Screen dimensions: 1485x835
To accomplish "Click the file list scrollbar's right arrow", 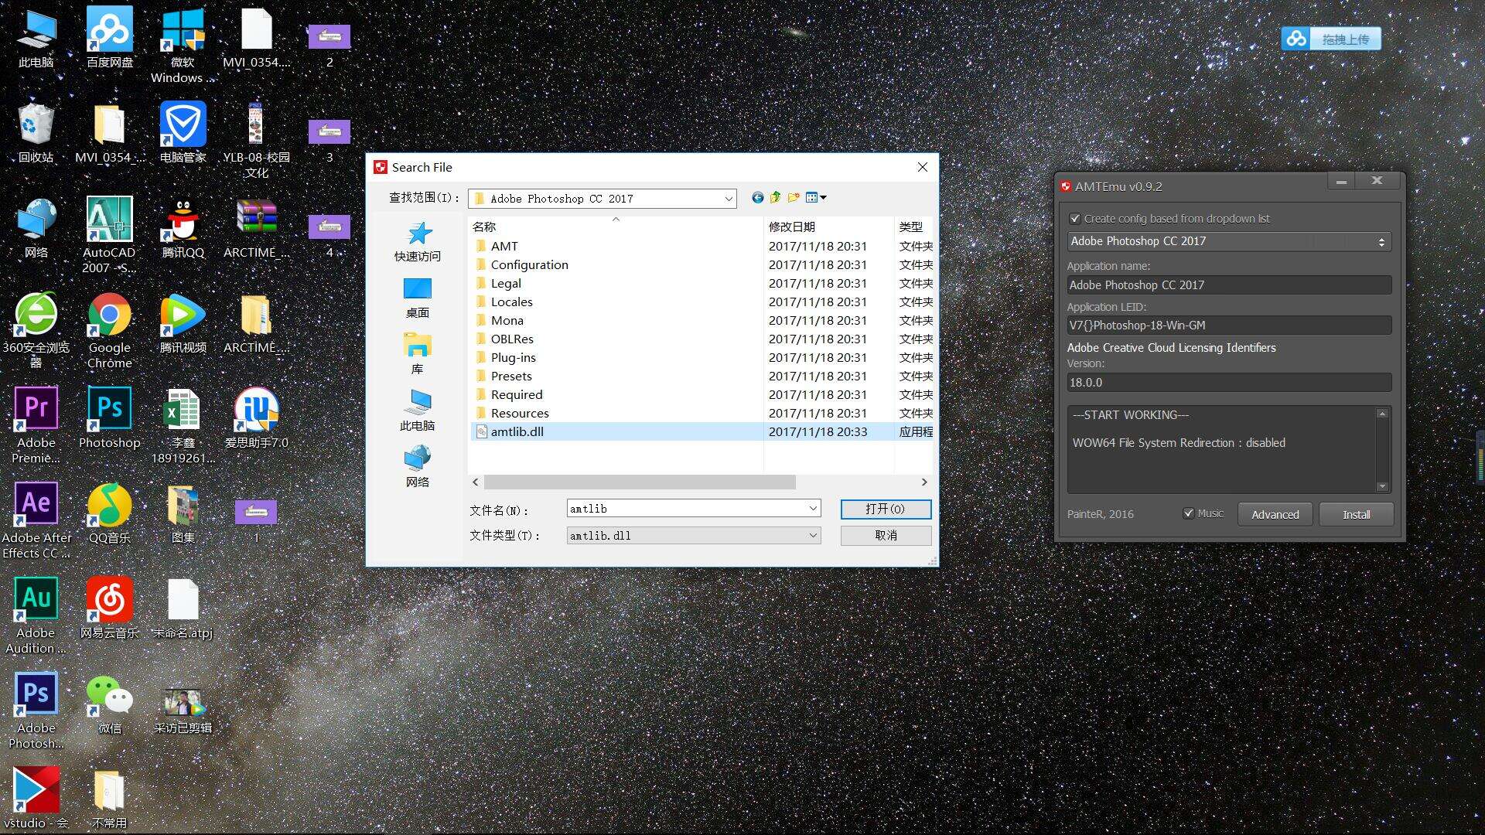I will [924, 482].
